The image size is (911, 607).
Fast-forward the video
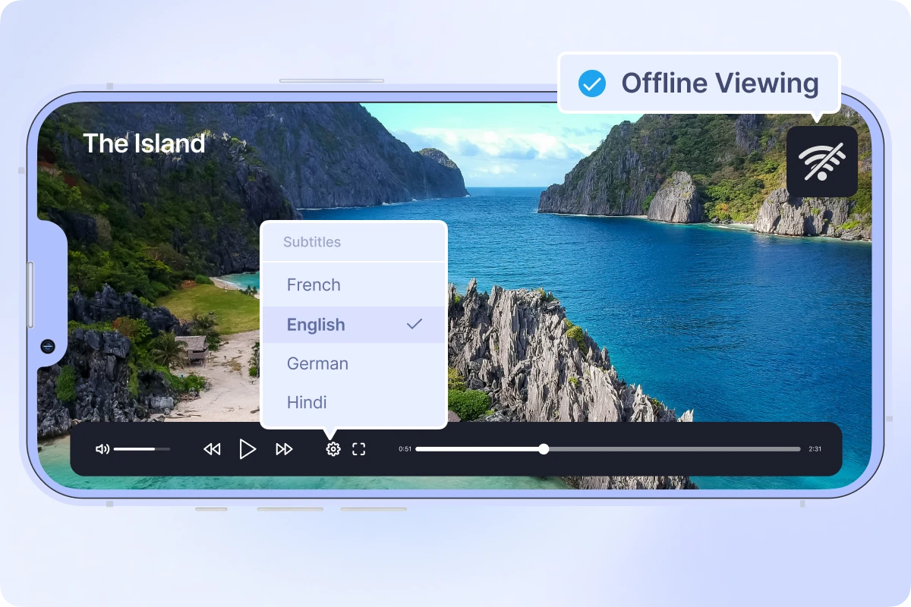284,449
